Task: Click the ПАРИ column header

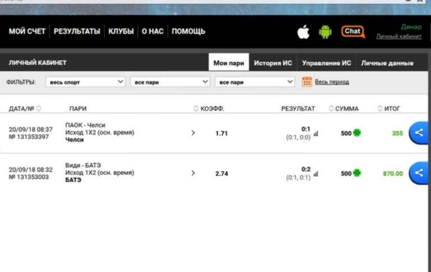Action: [78, 109]
